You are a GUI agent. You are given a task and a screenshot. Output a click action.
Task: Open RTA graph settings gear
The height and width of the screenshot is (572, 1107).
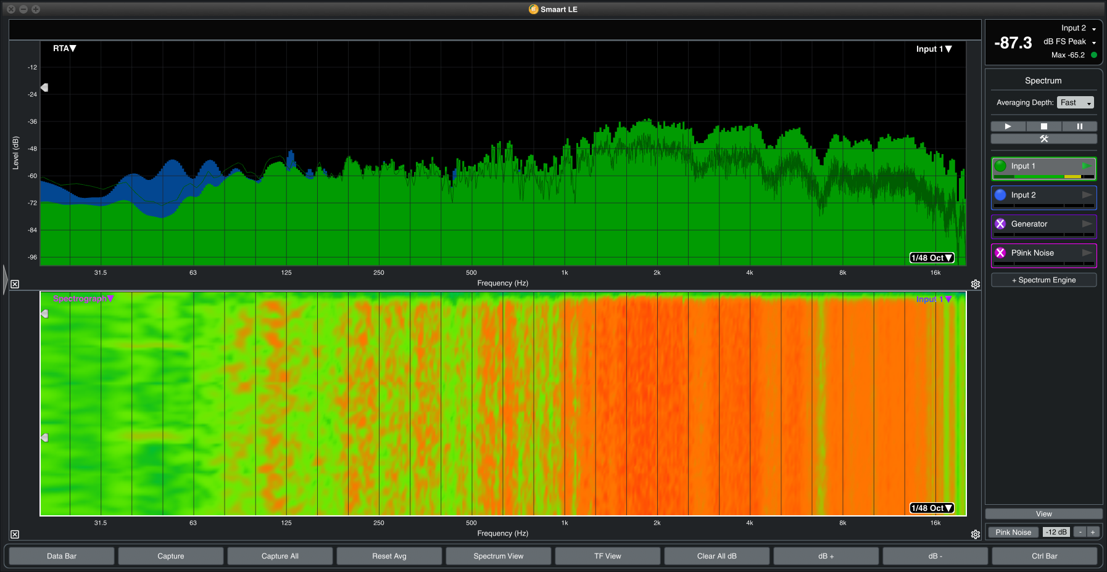tap(976, 284)
